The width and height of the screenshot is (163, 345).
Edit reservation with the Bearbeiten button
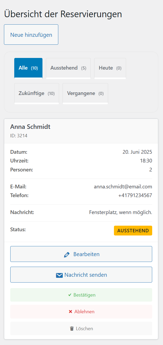click(81, 254)
